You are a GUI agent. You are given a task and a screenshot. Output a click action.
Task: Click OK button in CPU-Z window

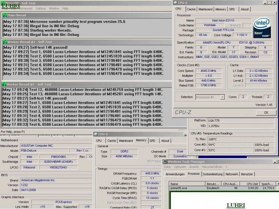click(266, 113)
